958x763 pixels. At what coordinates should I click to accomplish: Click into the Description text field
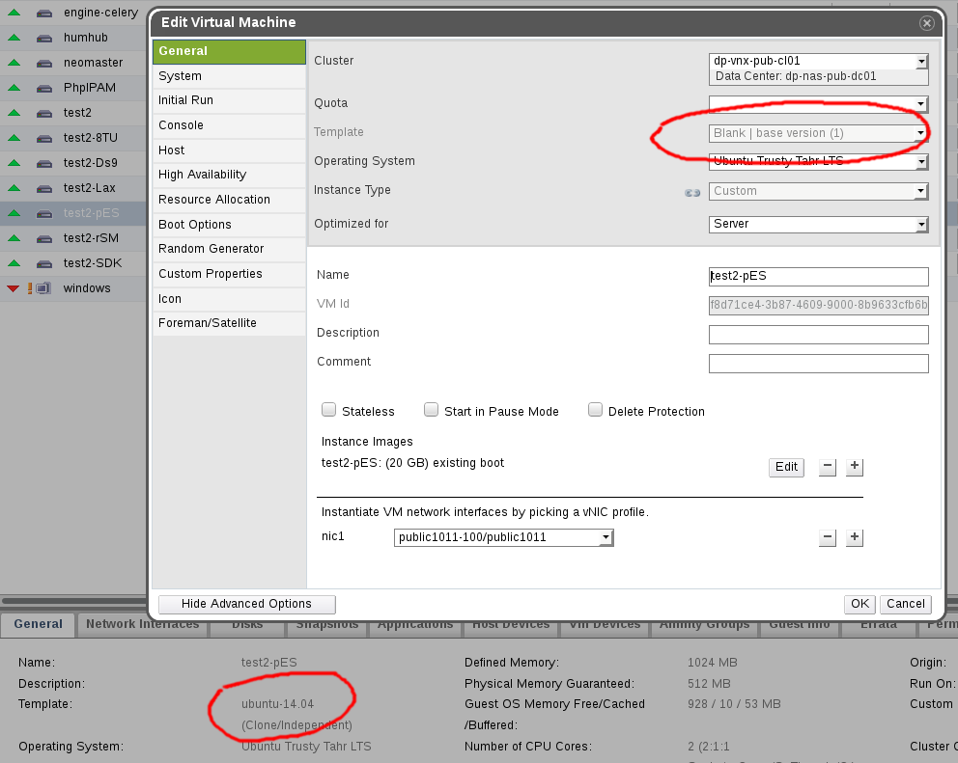pos(818,335)
